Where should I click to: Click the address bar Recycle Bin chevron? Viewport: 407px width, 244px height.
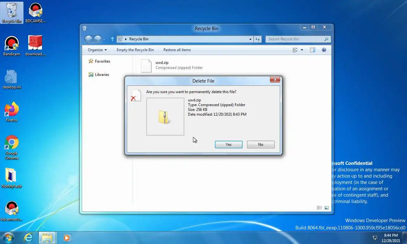(126, 39)
